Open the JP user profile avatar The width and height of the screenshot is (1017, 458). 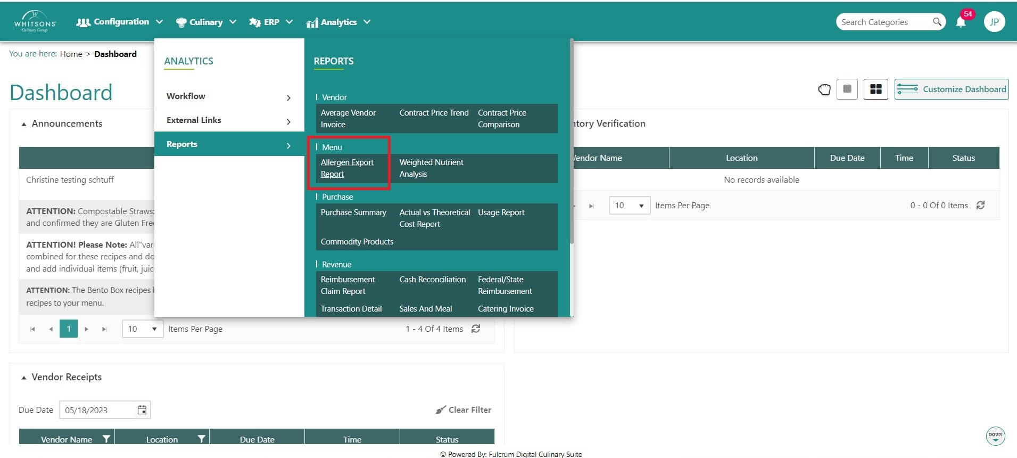(x=994, y=22)
